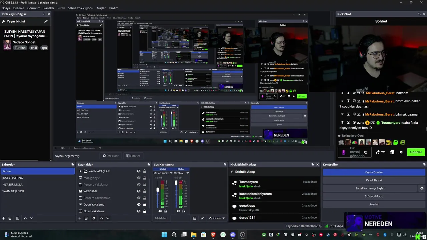
Task: Open the Dosya menu
Action: point(6,8)
